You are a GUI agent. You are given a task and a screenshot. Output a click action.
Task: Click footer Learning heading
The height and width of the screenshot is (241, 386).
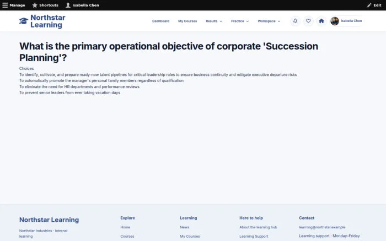[x=189, y=218]
